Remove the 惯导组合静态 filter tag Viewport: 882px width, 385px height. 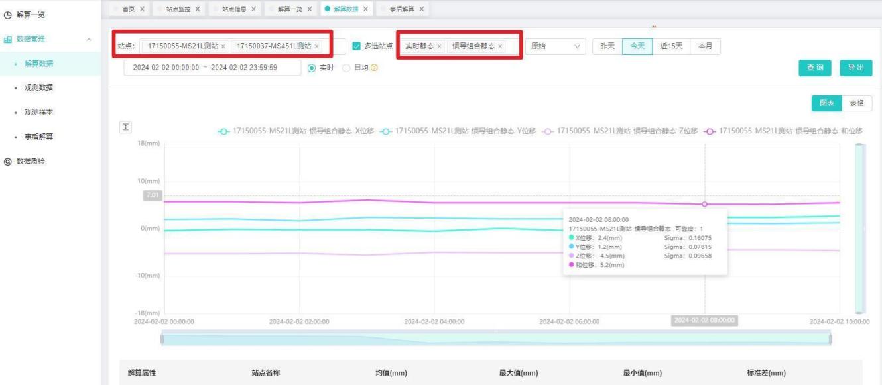click(x=500, y=46)
